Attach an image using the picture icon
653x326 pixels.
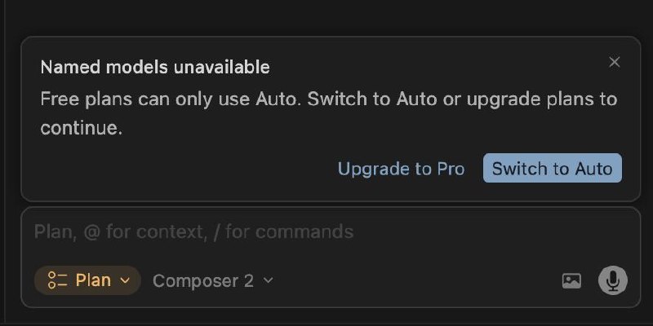pos(571,280)
